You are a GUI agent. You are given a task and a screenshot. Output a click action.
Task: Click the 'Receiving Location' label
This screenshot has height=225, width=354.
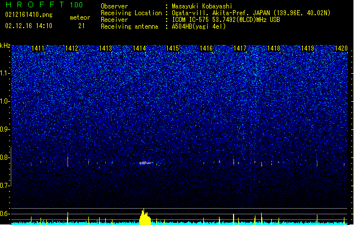tap(131, 13)
